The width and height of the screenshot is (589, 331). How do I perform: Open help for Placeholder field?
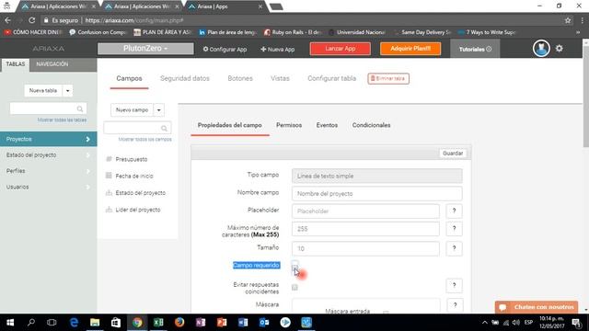coord(454,211)
